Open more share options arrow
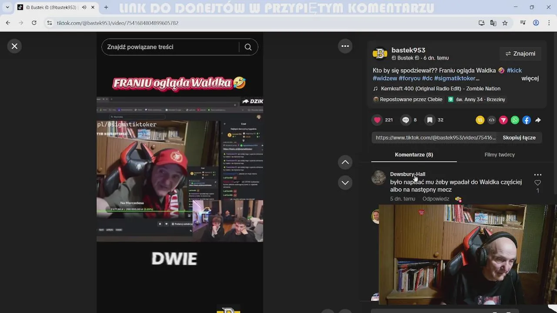This screenshot has height=313, width=557. [538, 120]
